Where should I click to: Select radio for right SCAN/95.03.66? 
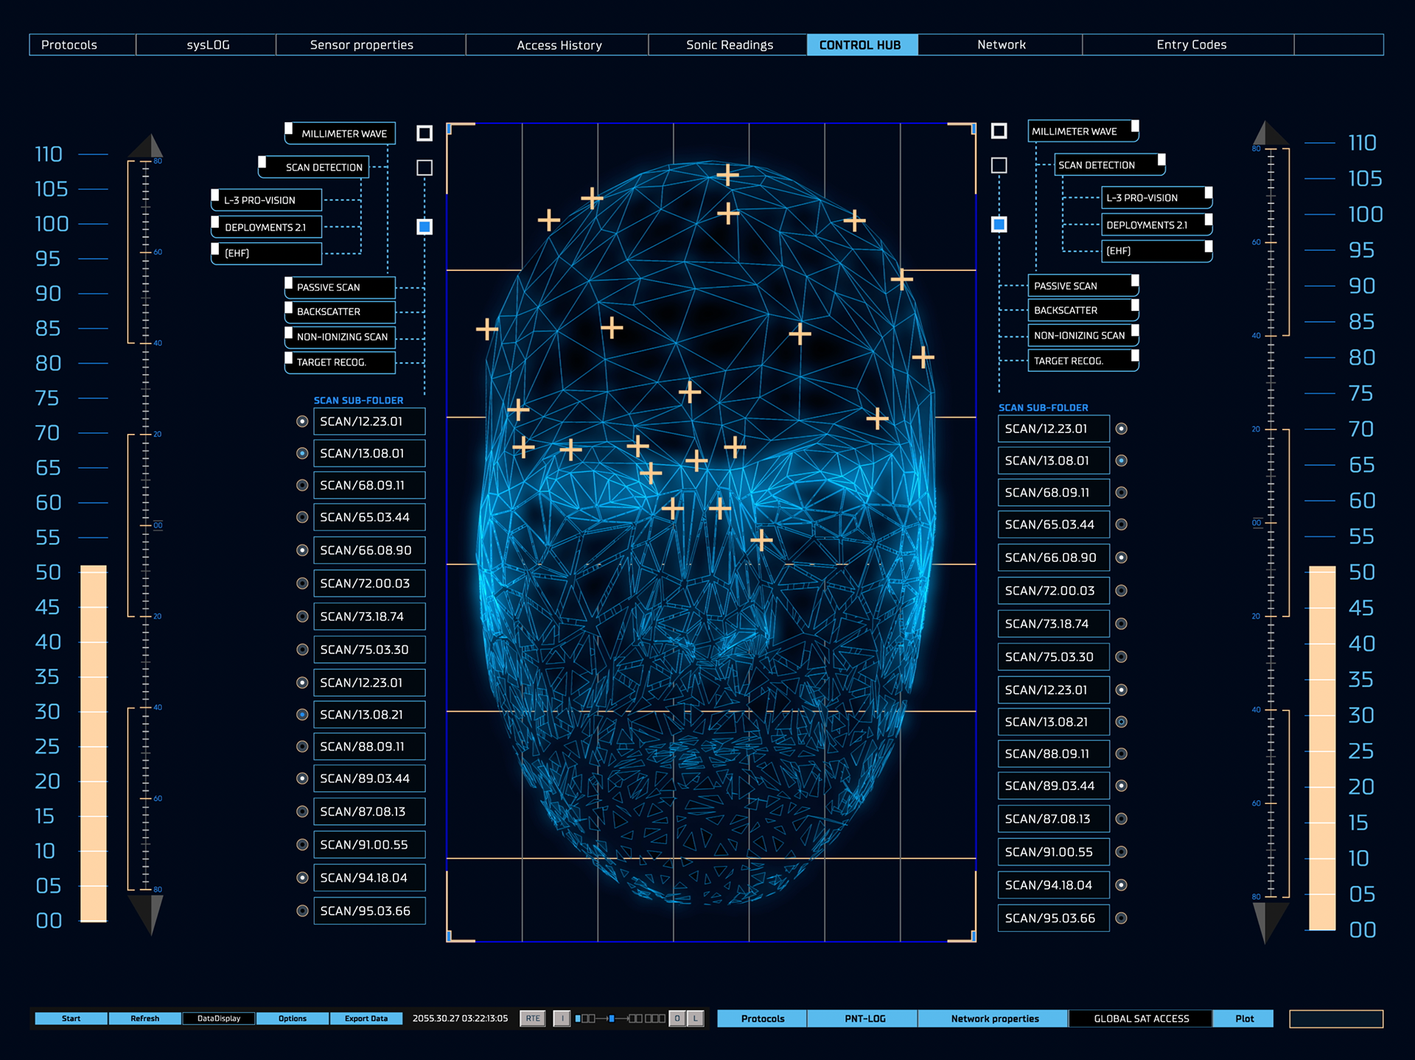click(x=1121, y=919)
